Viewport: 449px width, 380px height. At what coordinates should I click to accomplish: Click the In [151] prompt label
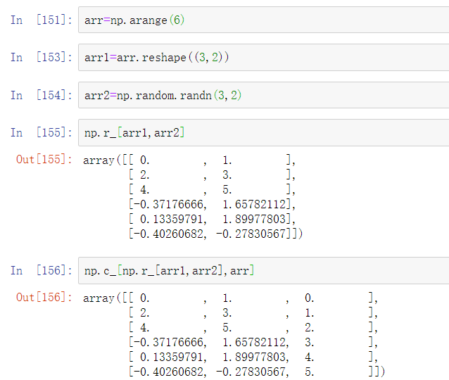[42, 20]
